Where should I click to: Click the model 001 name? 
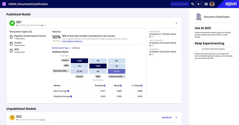pyautogui.click(x=19, y=22)
